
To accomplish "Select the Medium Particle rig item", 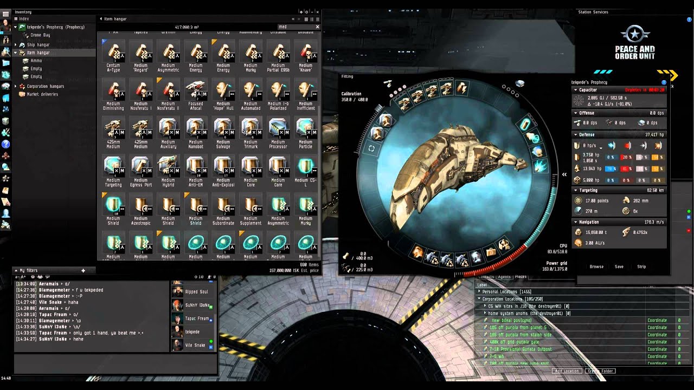I will coord(306,133).
